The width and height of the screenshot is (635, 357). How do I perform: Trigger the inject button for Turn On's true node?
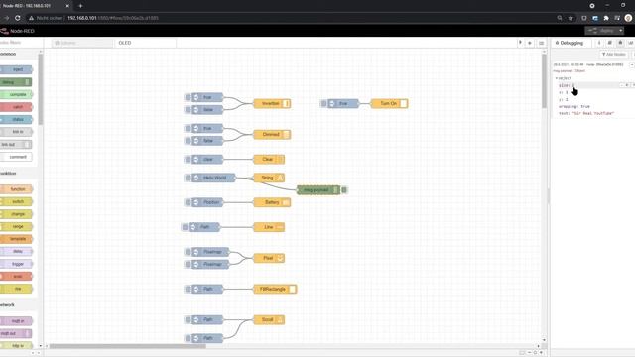[323, 103]
